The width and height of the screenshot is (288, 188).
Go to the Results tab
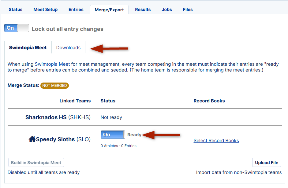(x=143, y=9)
